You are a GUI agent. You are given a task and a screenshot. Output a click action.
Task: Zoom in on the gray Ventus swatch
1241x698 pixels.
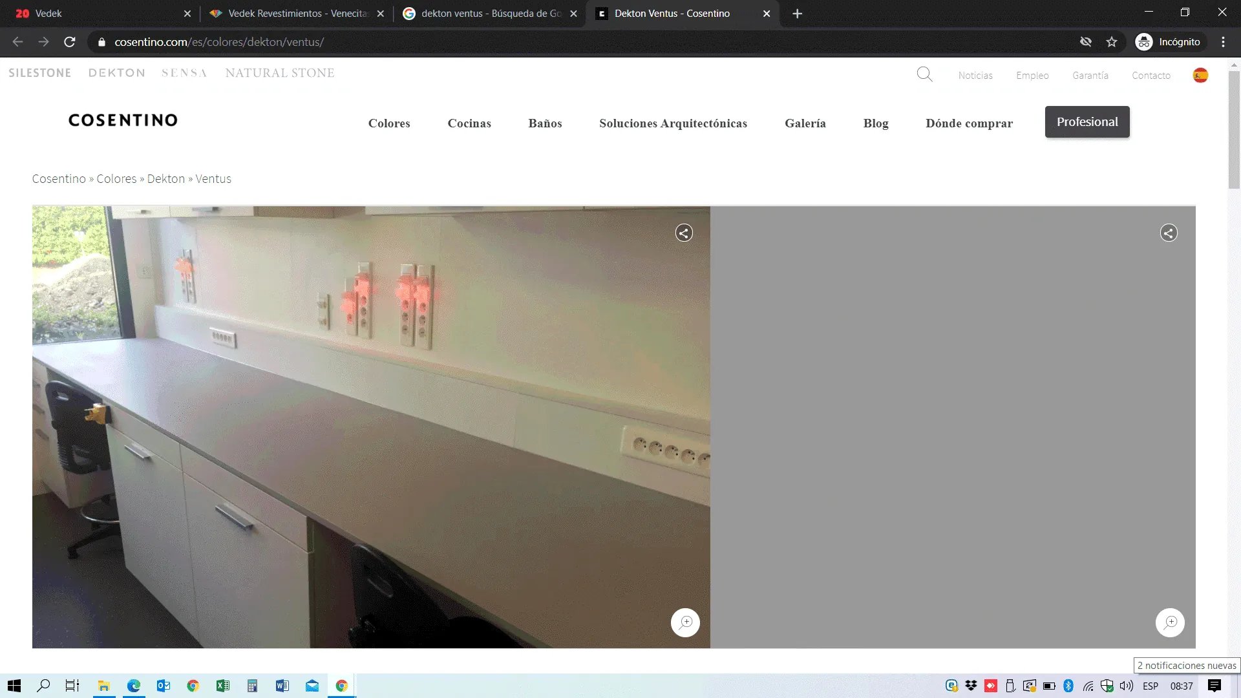[1170, 622]
